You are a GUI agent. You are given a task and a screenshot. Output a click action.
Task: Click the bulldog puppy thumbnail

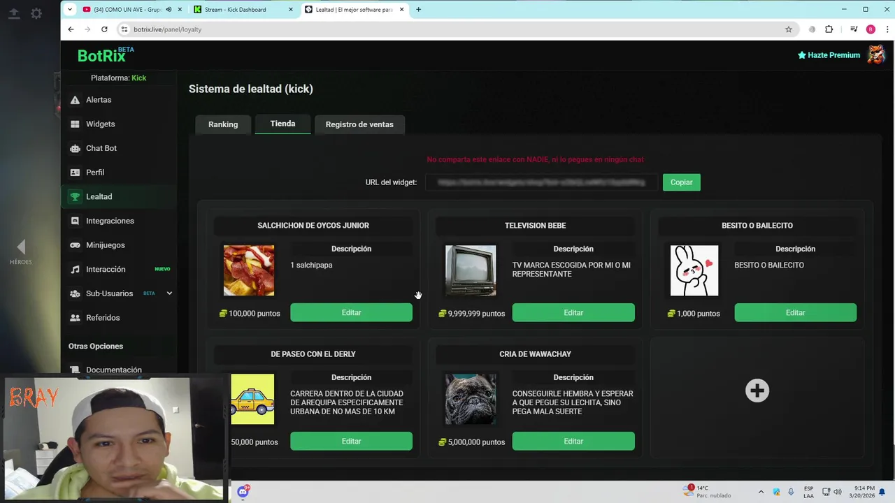point(471,399)
